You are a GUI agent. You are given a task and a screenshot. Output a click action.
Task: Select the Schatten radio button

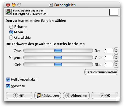(x=11, y=27)
